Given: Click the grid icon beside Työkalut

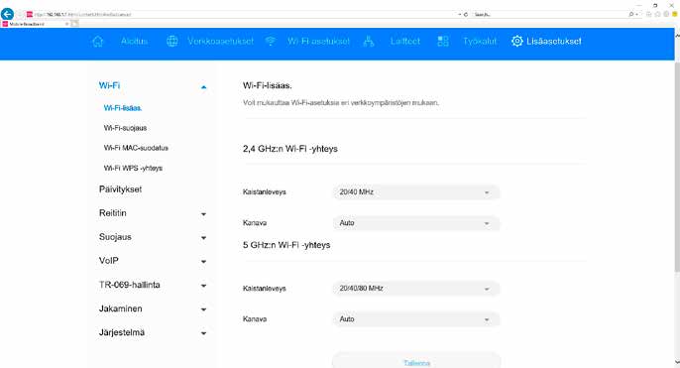Looking at the screenshot, I should pos(443,42).
